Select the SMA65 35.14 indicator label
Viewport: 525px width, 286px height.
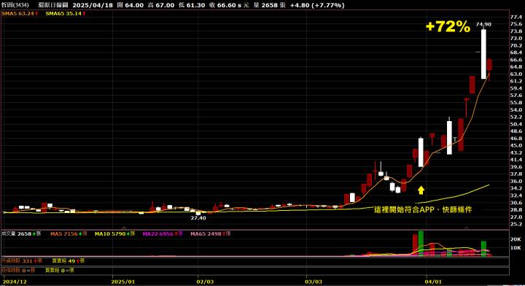(x=63, y=14)
